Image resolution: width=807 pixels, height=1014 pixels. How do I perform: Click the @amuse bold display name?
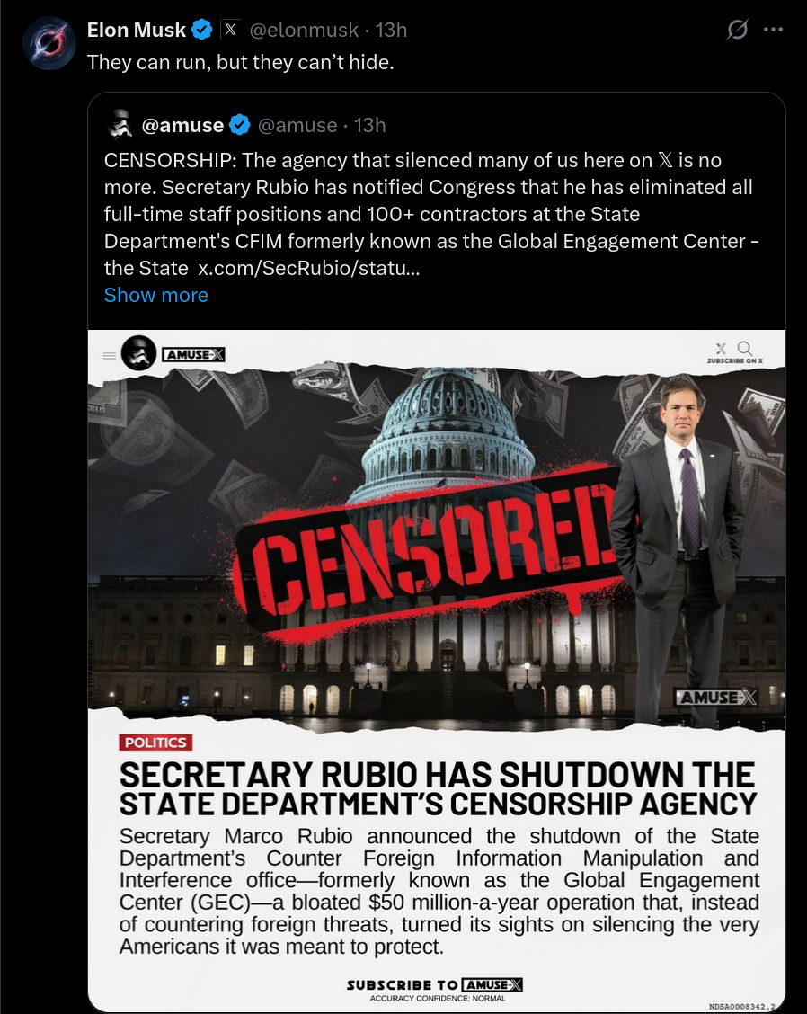pyautogui.click(x=182, y=125)
